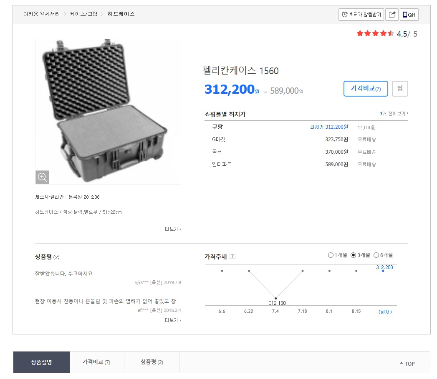Click the magnifier zoom icon on product image

click(x=42, y=177)
